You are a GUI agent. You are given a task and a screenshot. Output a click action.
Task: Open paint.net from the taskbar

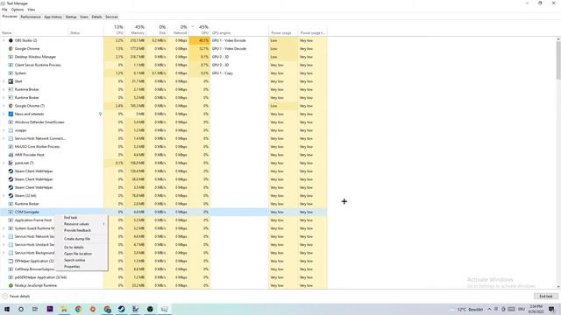[x=136, y=309]
